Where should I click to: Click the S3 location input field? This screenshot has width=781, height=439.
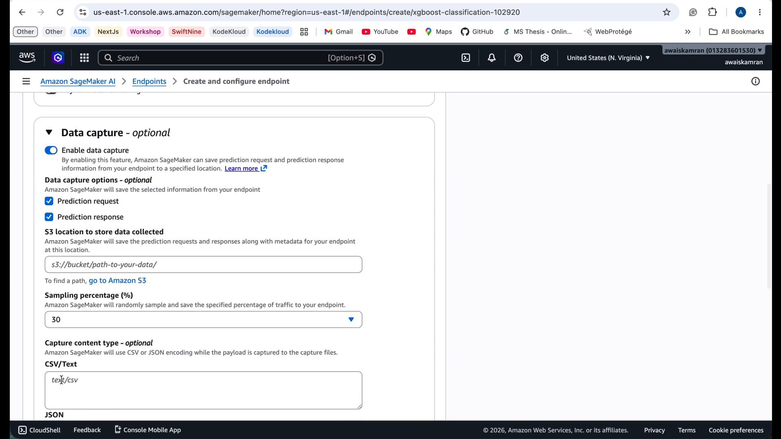203,265
